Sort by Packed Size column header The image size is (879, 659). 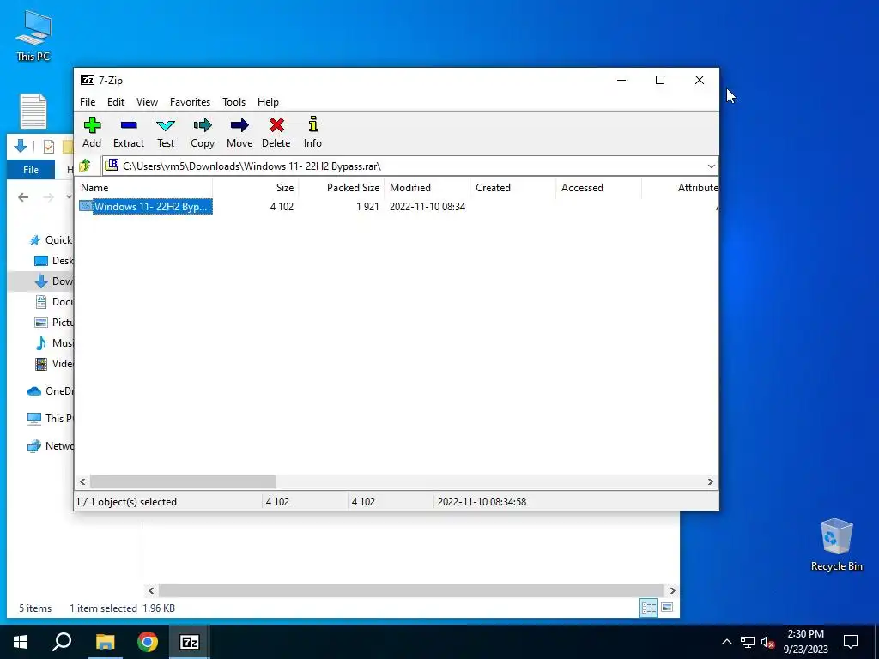[x=342, y=188]
